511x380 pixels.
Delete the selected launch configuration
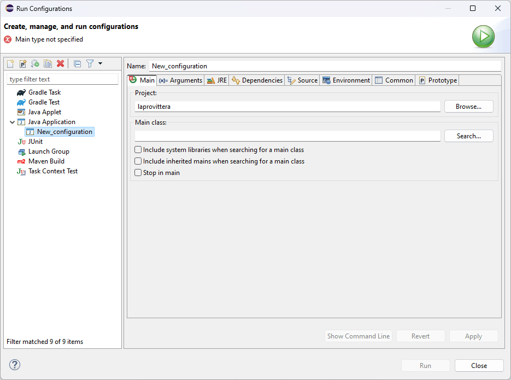(x=60, y=63)
